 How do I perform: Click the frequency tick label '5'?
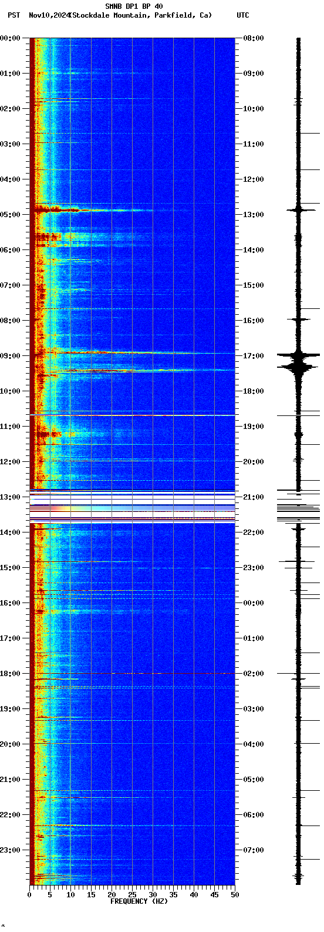[x=50, y=895]
